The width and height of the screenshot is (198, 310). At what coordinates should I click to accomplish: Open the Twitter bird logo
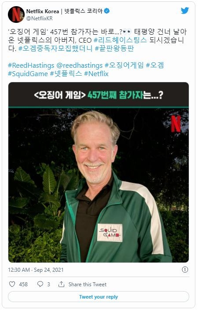[x=184, y=11]
